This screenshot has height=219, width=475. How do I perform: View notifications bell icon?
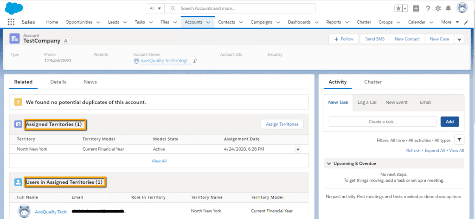(x=448, y=8)
